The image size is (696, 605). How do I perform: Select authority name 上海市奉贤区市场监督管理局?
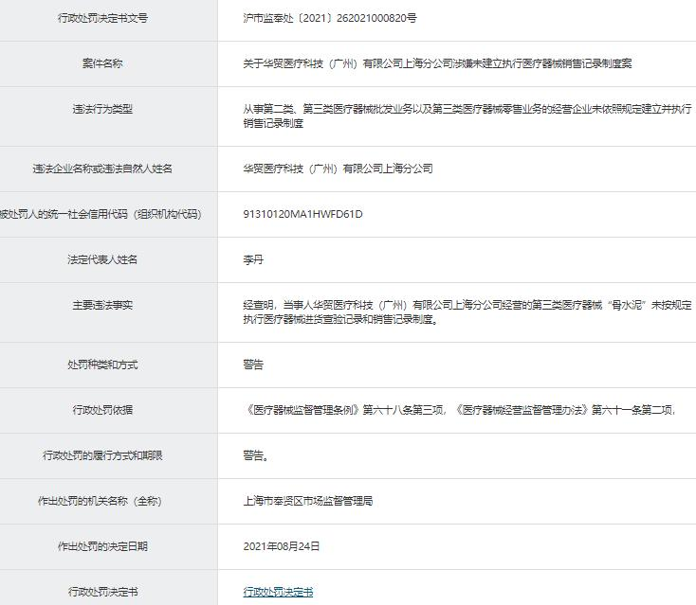[x=308, y=501]
